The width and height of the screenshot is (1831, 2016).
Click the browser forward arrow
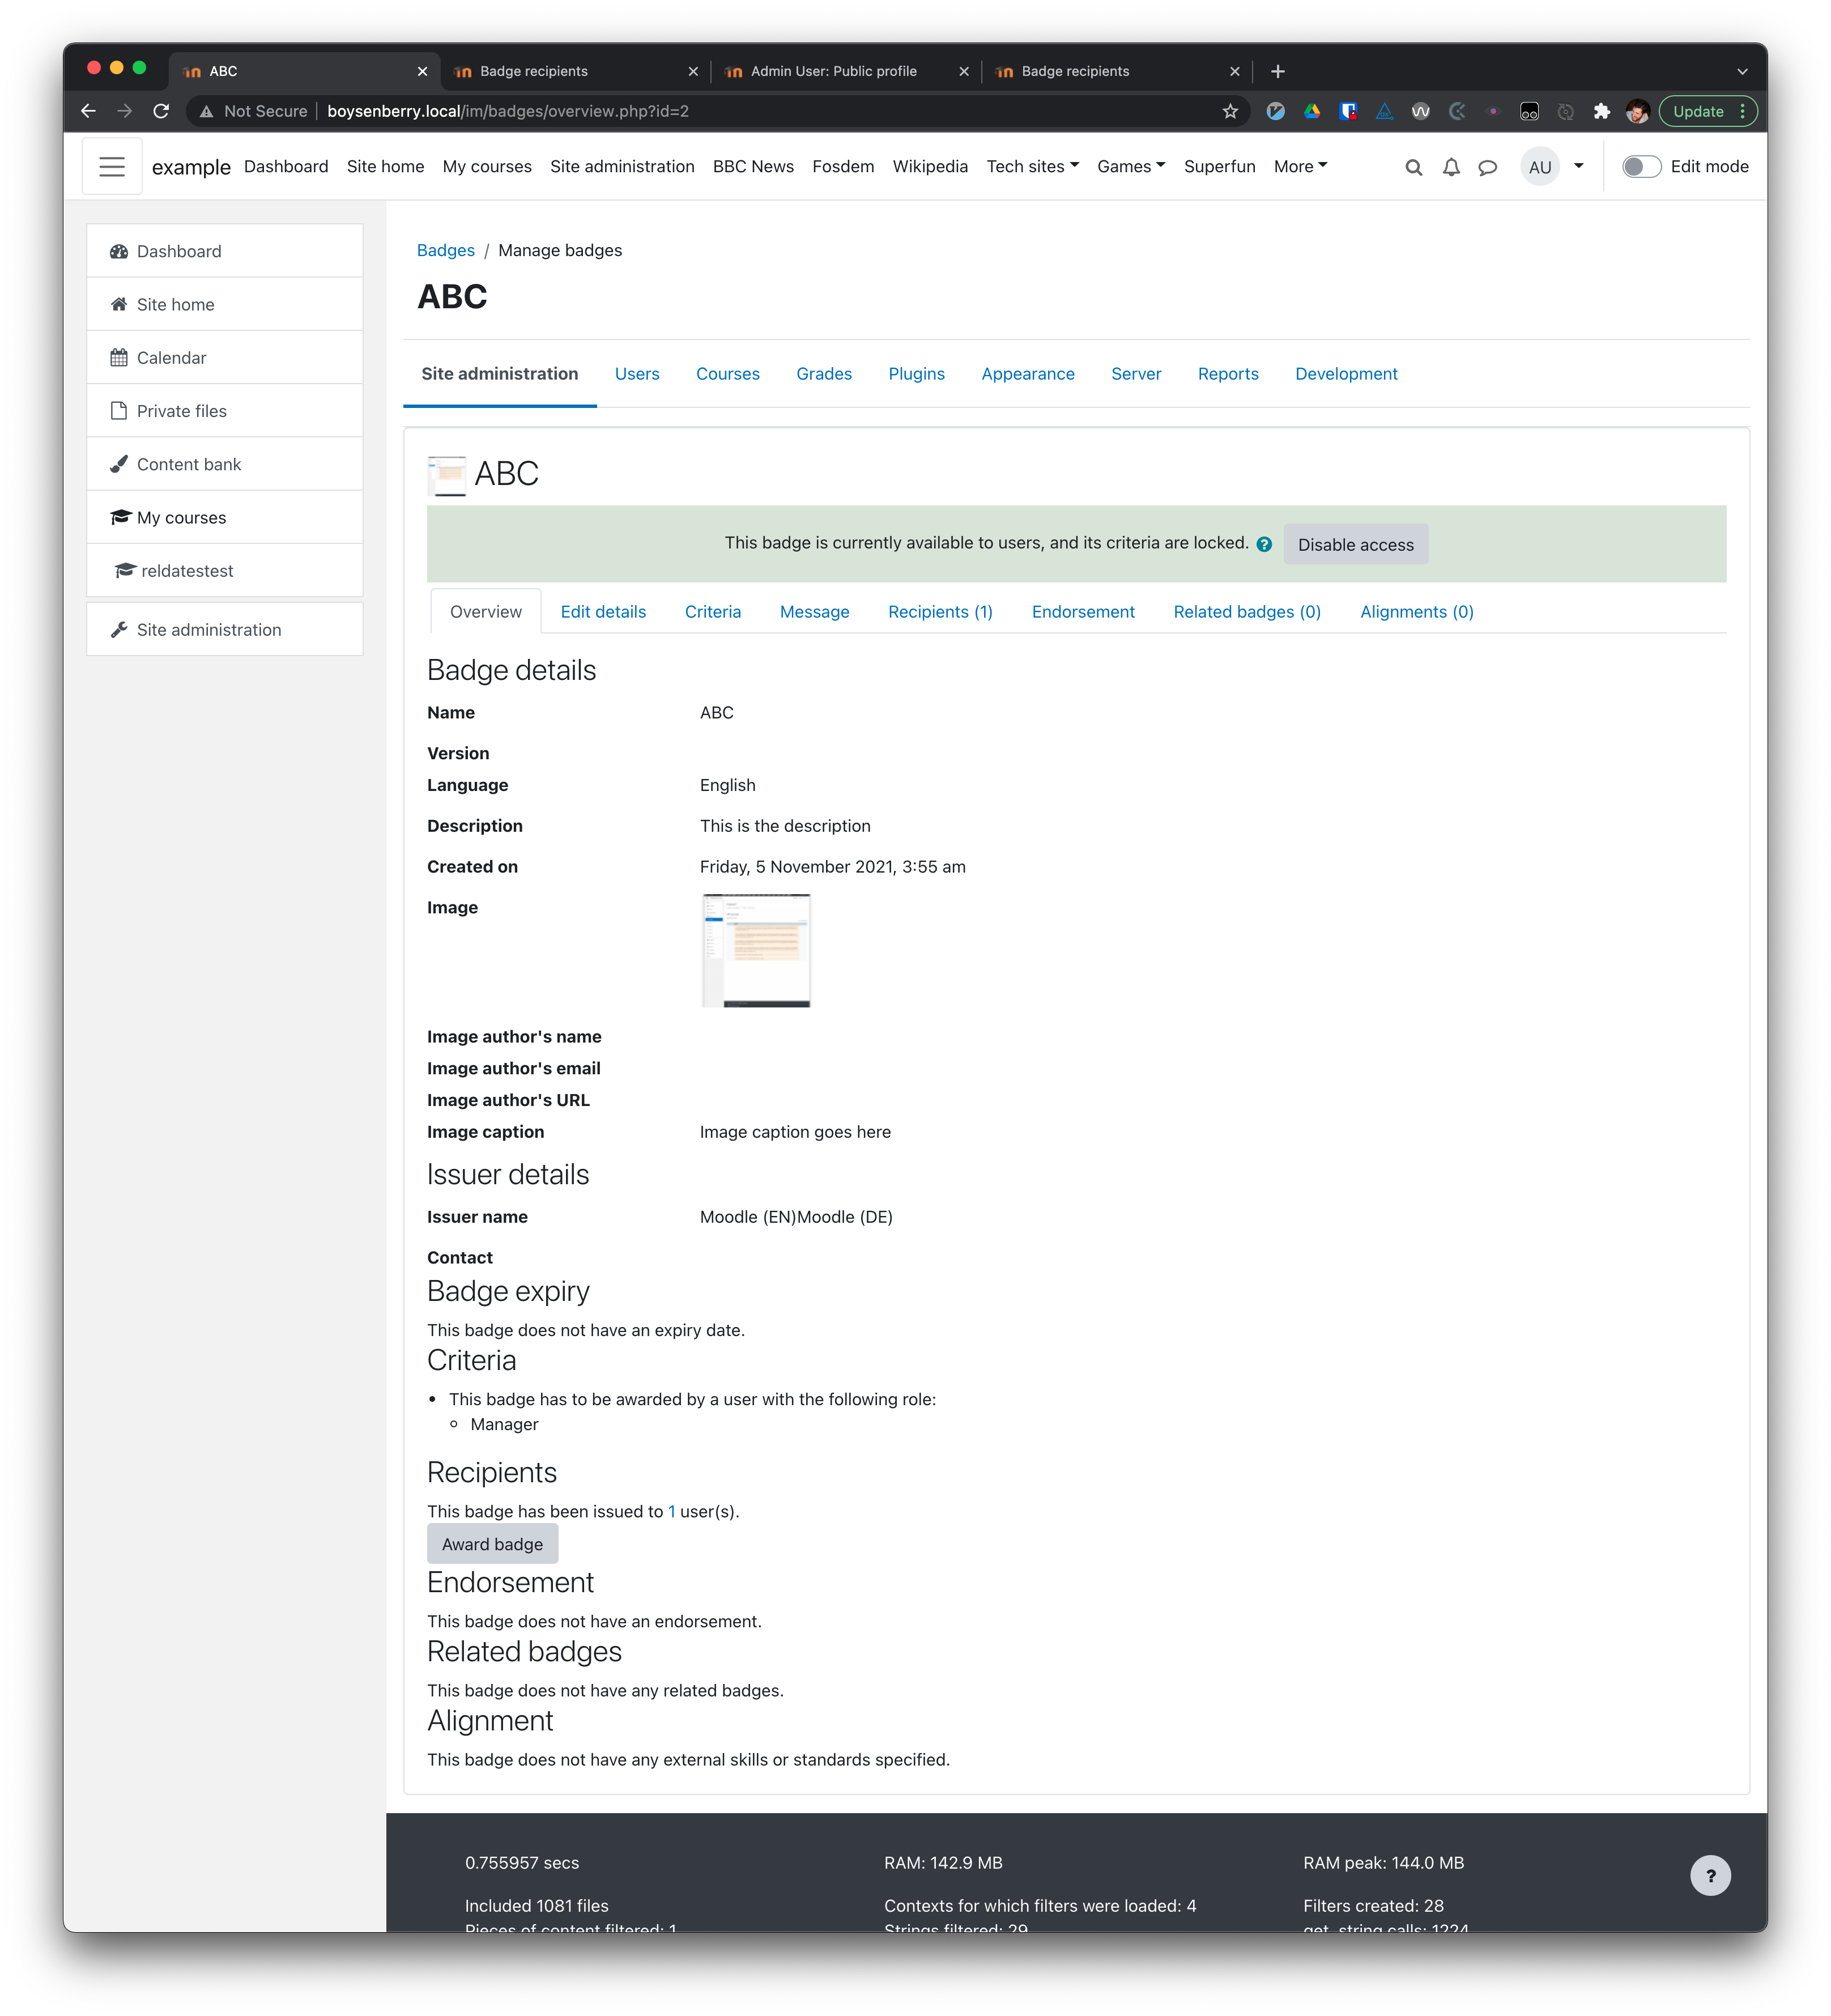pos(124,111)
